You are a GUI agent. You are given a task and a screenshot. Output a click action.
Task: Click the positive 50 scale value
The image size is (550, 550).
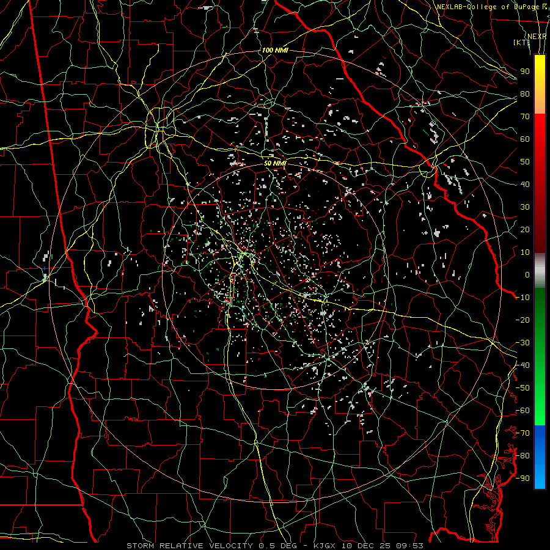coord(525,162)
